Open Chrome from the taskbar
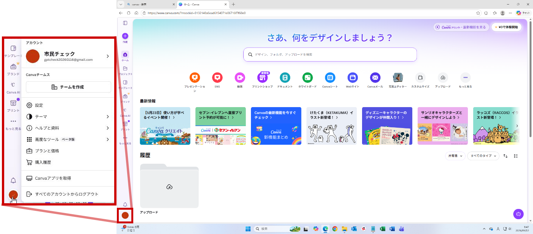This screenshot has height=234, width=533. click(x=335, y=229)
